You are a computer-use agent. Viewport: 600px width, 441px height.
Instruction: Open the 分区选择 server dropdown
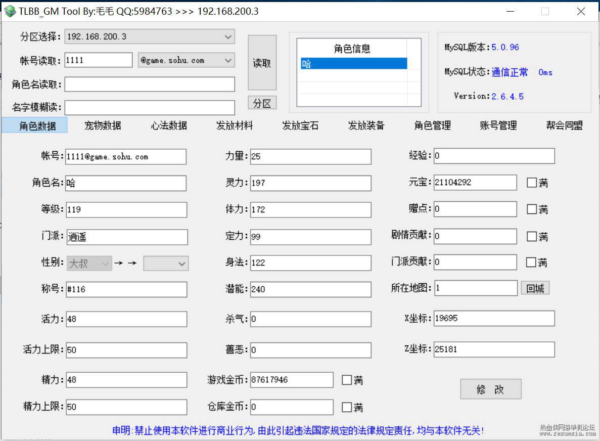coord(149,37)
